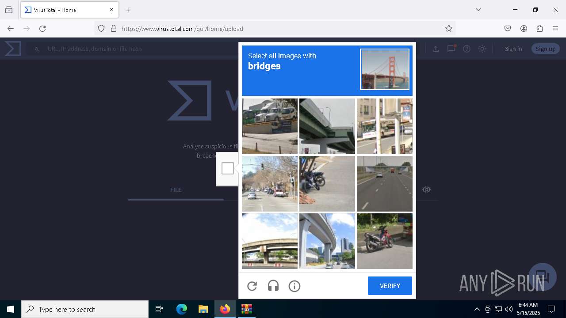Open the network tray icon
The height and width of the screenshot is (318, 566).
coord(498,309)
